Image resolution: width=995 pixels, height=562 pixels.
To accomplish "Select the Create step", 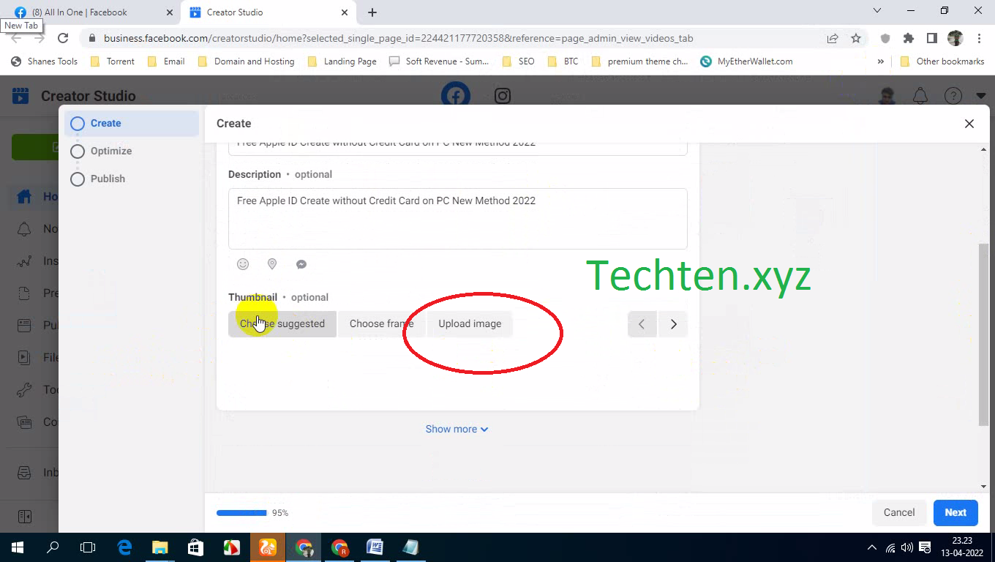I will point(132,124).
